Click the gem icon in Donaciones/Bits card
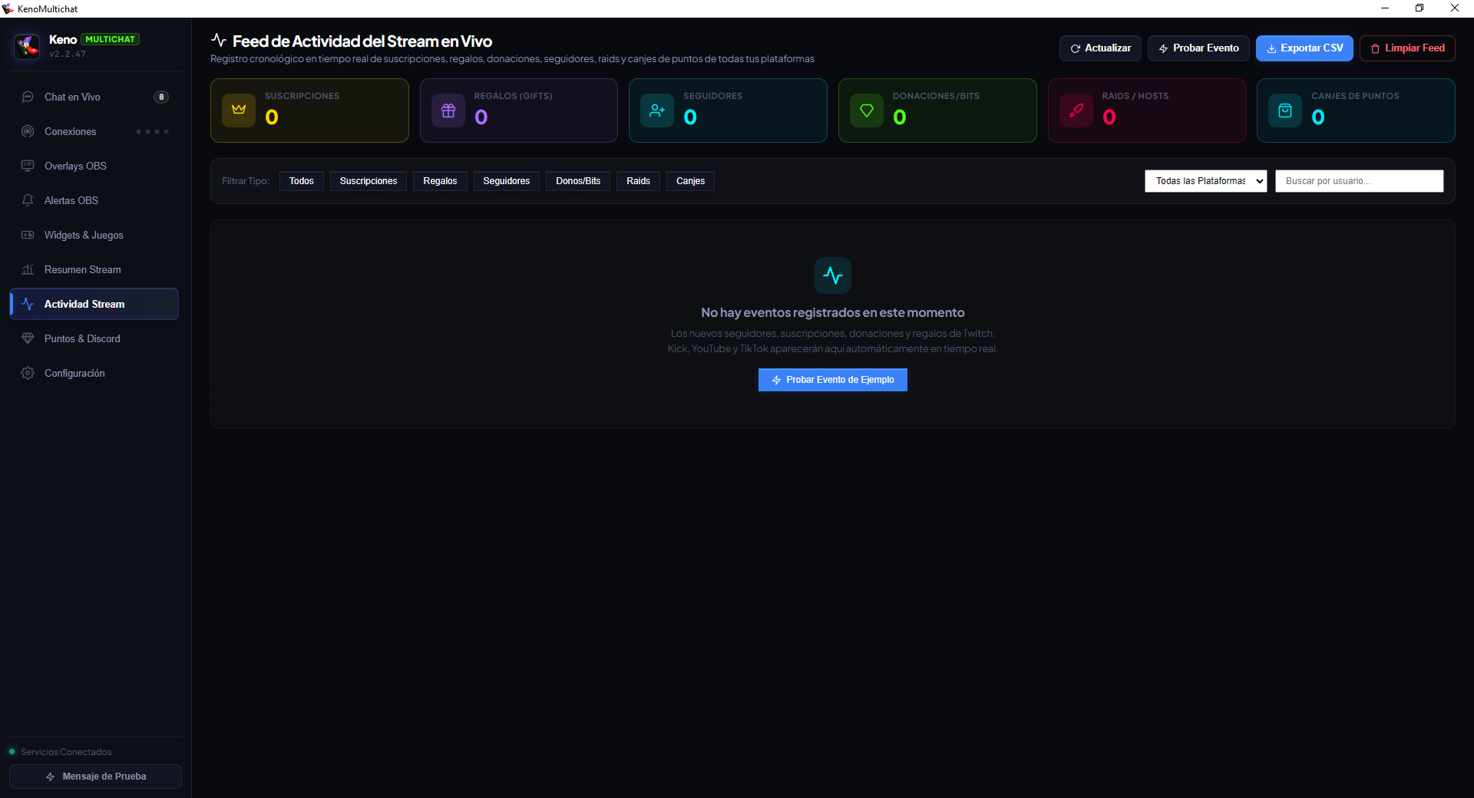1474x798 pixels. [867, 110]
